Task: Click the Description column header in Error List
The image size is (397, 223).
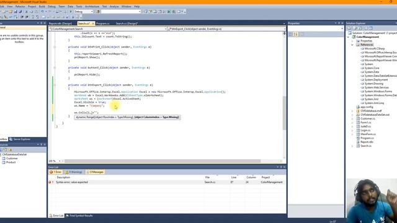Action: [63, 178]
